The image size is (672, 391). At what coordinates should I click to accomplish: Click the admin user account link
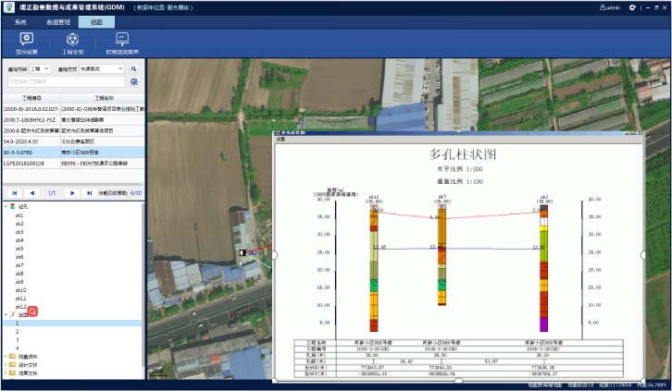pos(610,7)
